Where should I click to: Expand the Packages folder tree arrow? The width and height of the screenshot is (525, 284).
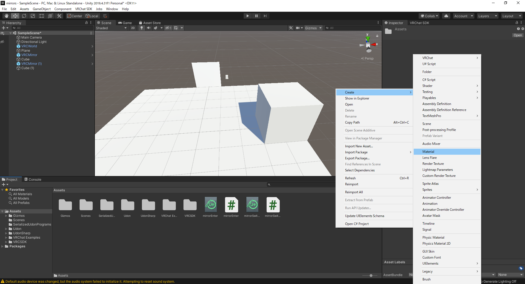(x=2, y=246)
